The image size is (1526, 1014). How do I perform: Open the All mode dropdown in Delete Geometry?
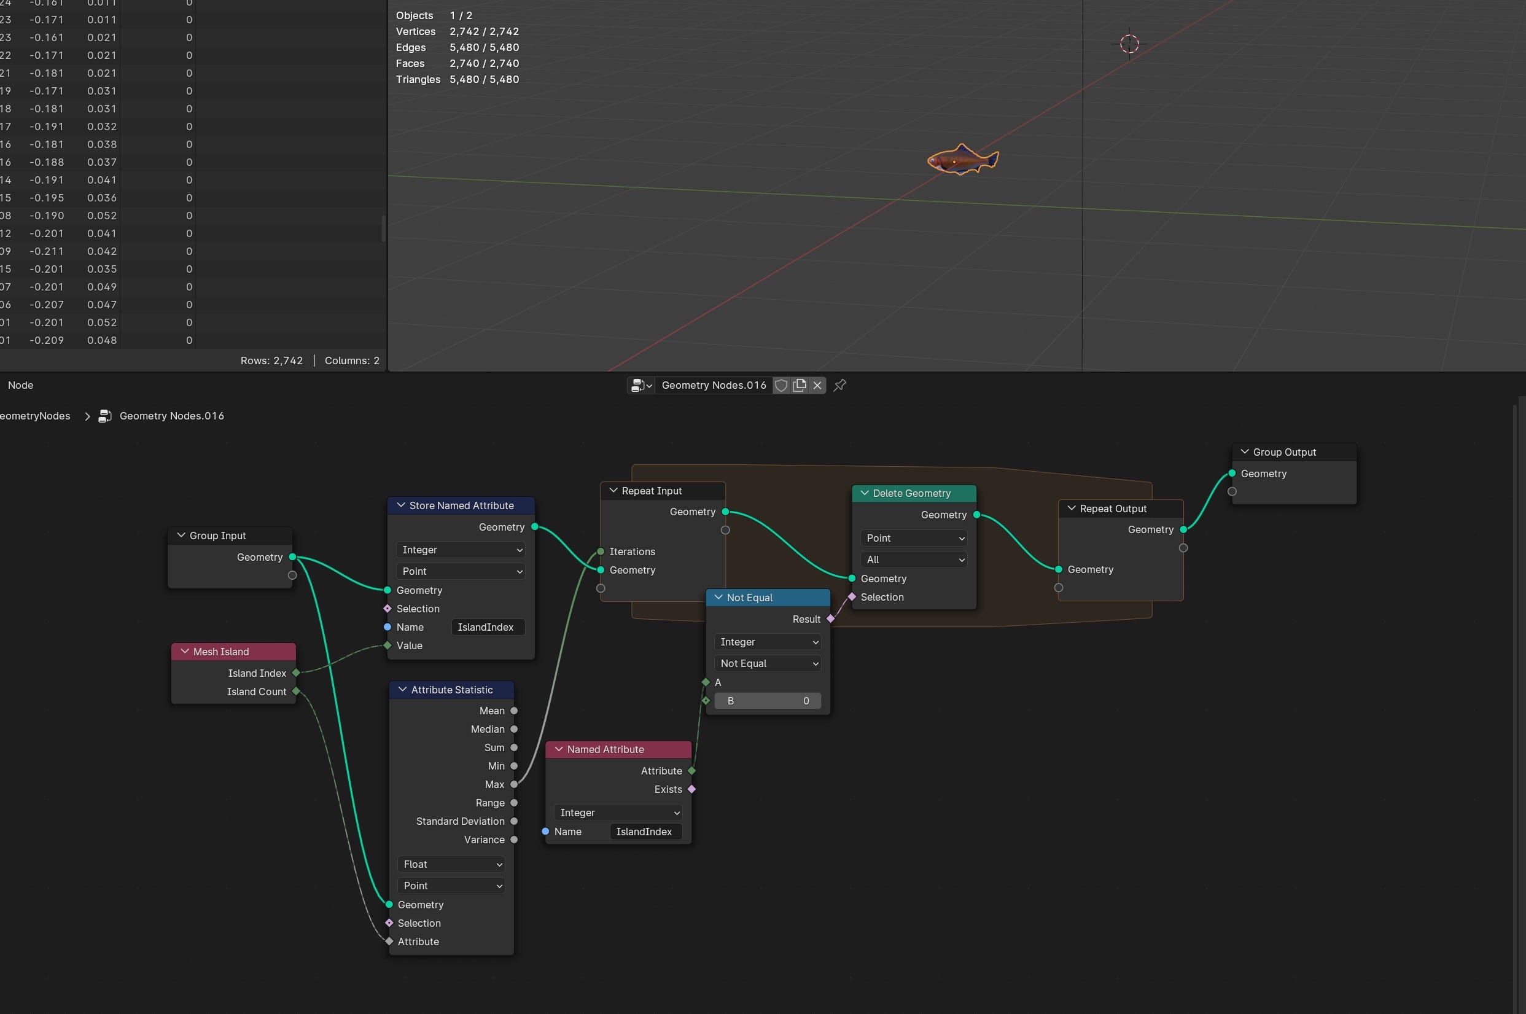(914, 560)
